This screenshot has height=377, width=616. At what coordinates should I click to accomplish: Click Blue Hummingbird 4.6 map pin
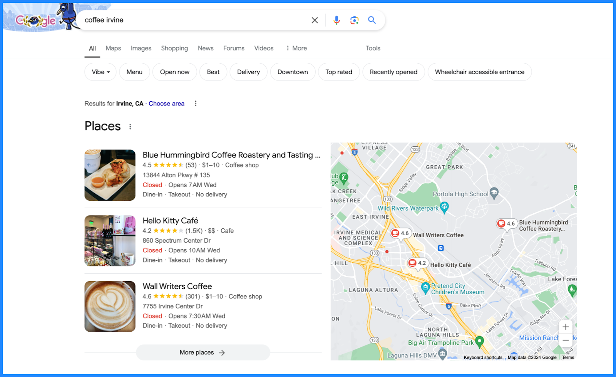click(506, 224)
